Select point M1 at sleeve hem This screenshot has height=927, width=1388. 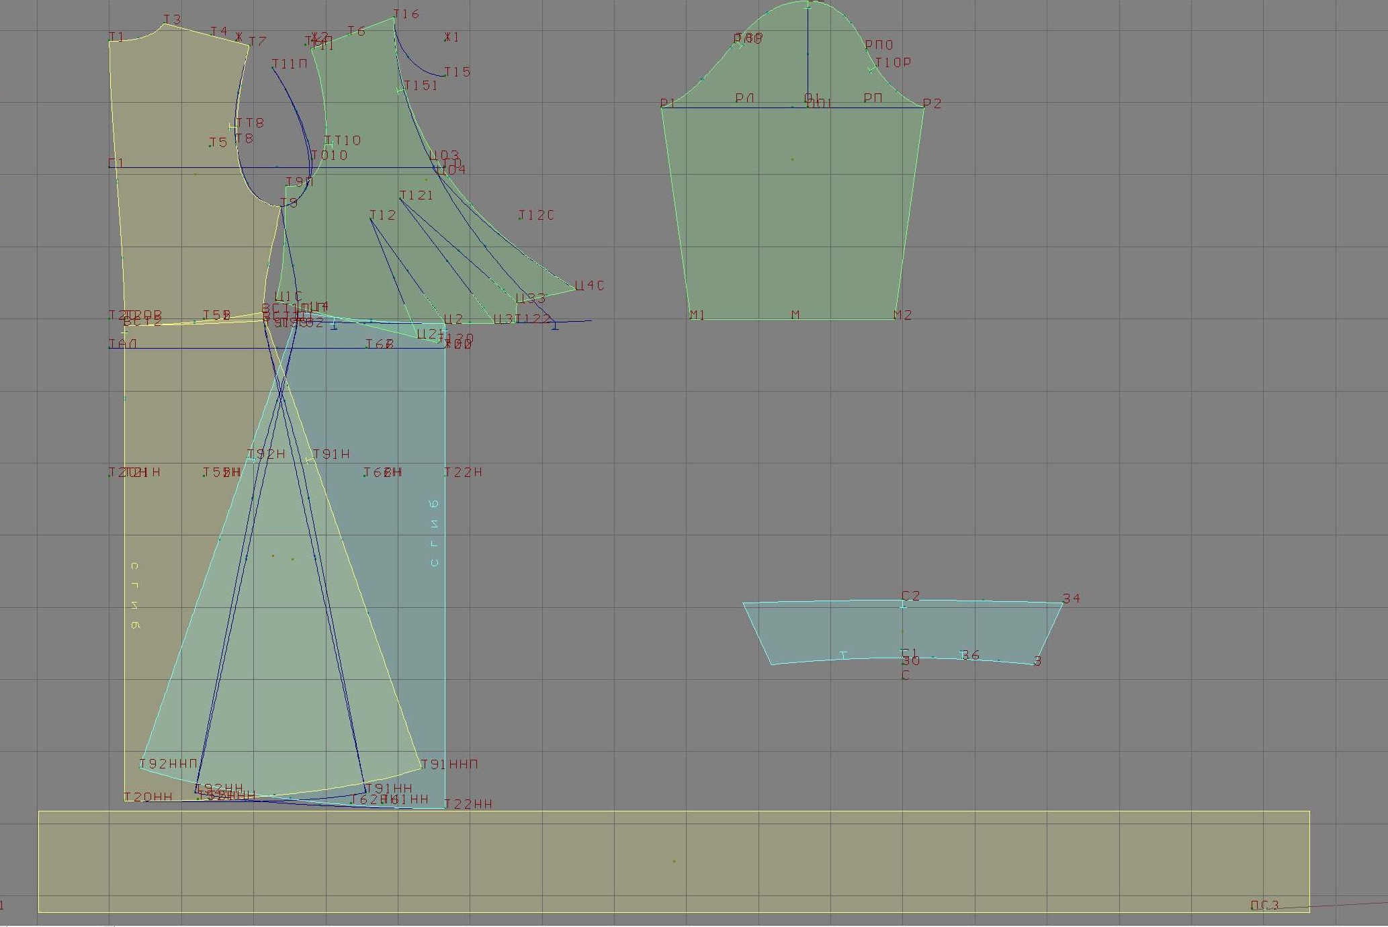691,318
